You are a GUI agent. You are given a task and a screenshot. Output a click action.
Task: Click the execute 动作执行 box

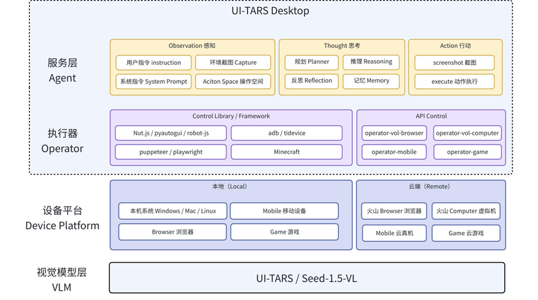click(x=454, y=81)
